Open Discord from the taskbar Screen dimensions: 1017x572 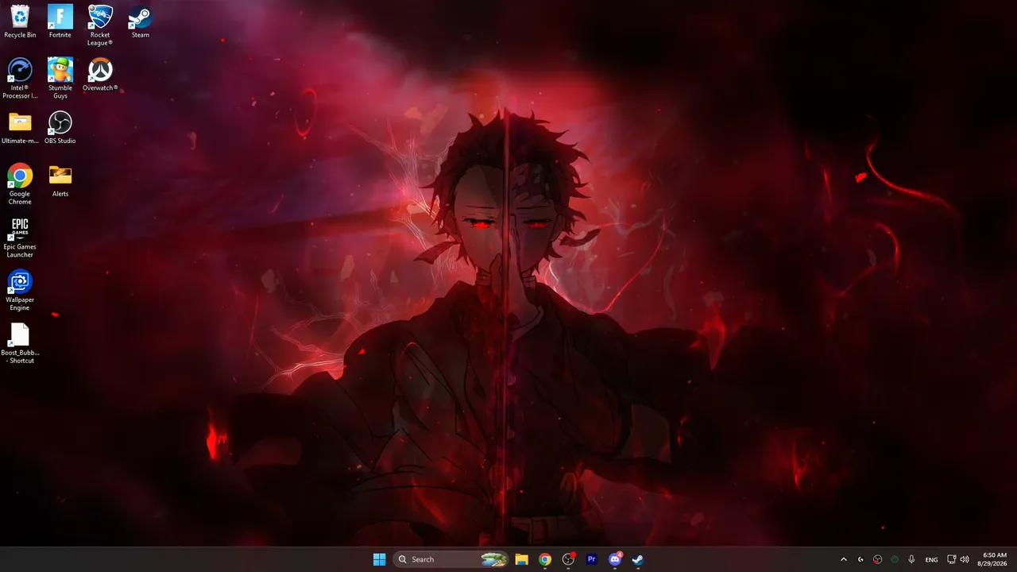[614, 559]
